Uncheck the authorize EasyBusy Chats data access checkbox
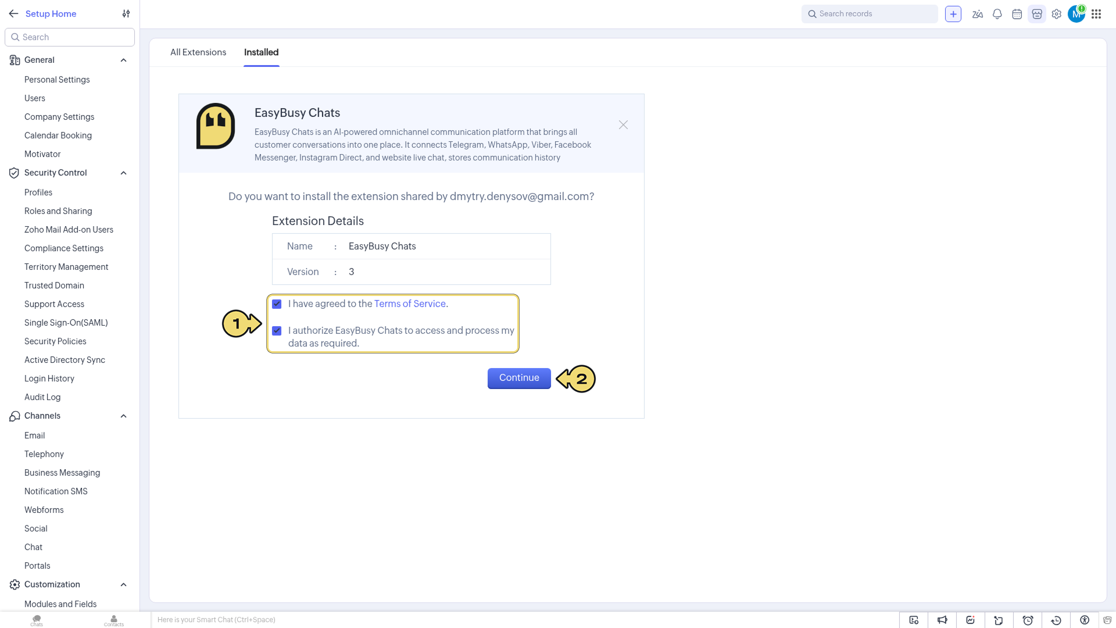This screenshot has height=628, width=1116. [x=277, y=331]
